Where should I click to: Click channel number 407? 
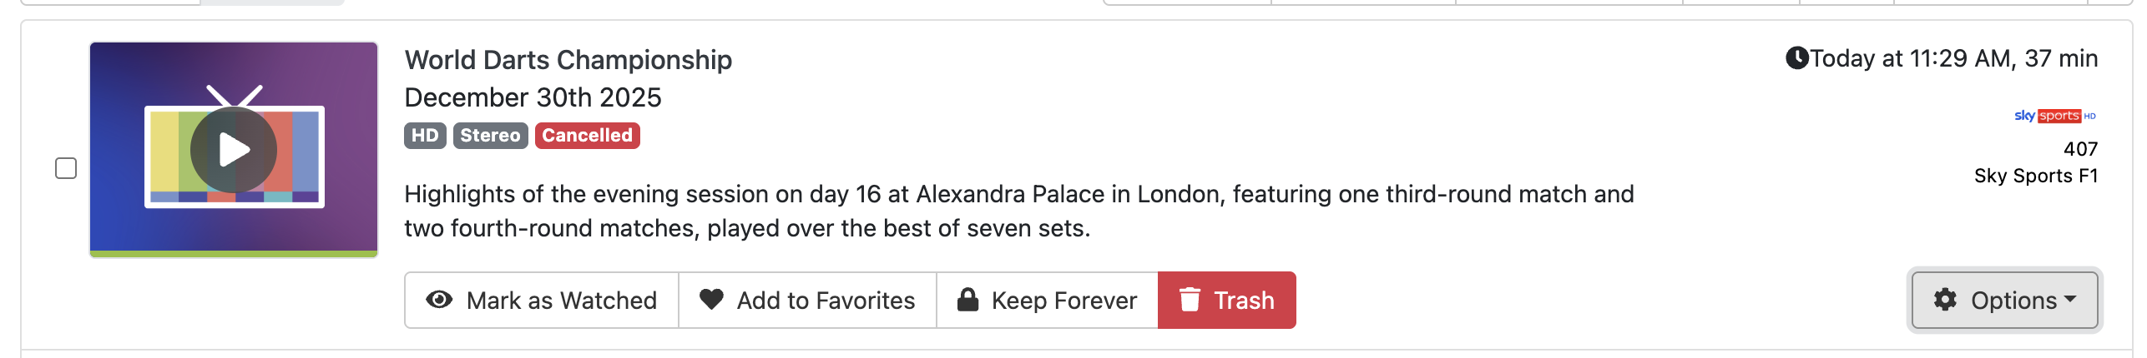pyautogui.click(x=2080, y=149)
